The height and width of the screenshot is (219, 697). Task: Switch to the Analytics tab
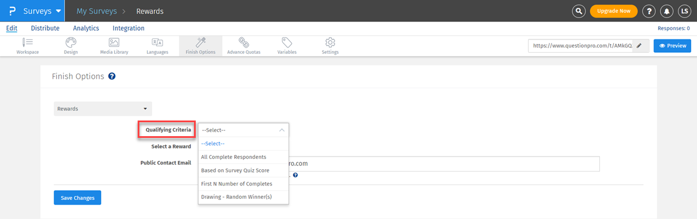86,28
